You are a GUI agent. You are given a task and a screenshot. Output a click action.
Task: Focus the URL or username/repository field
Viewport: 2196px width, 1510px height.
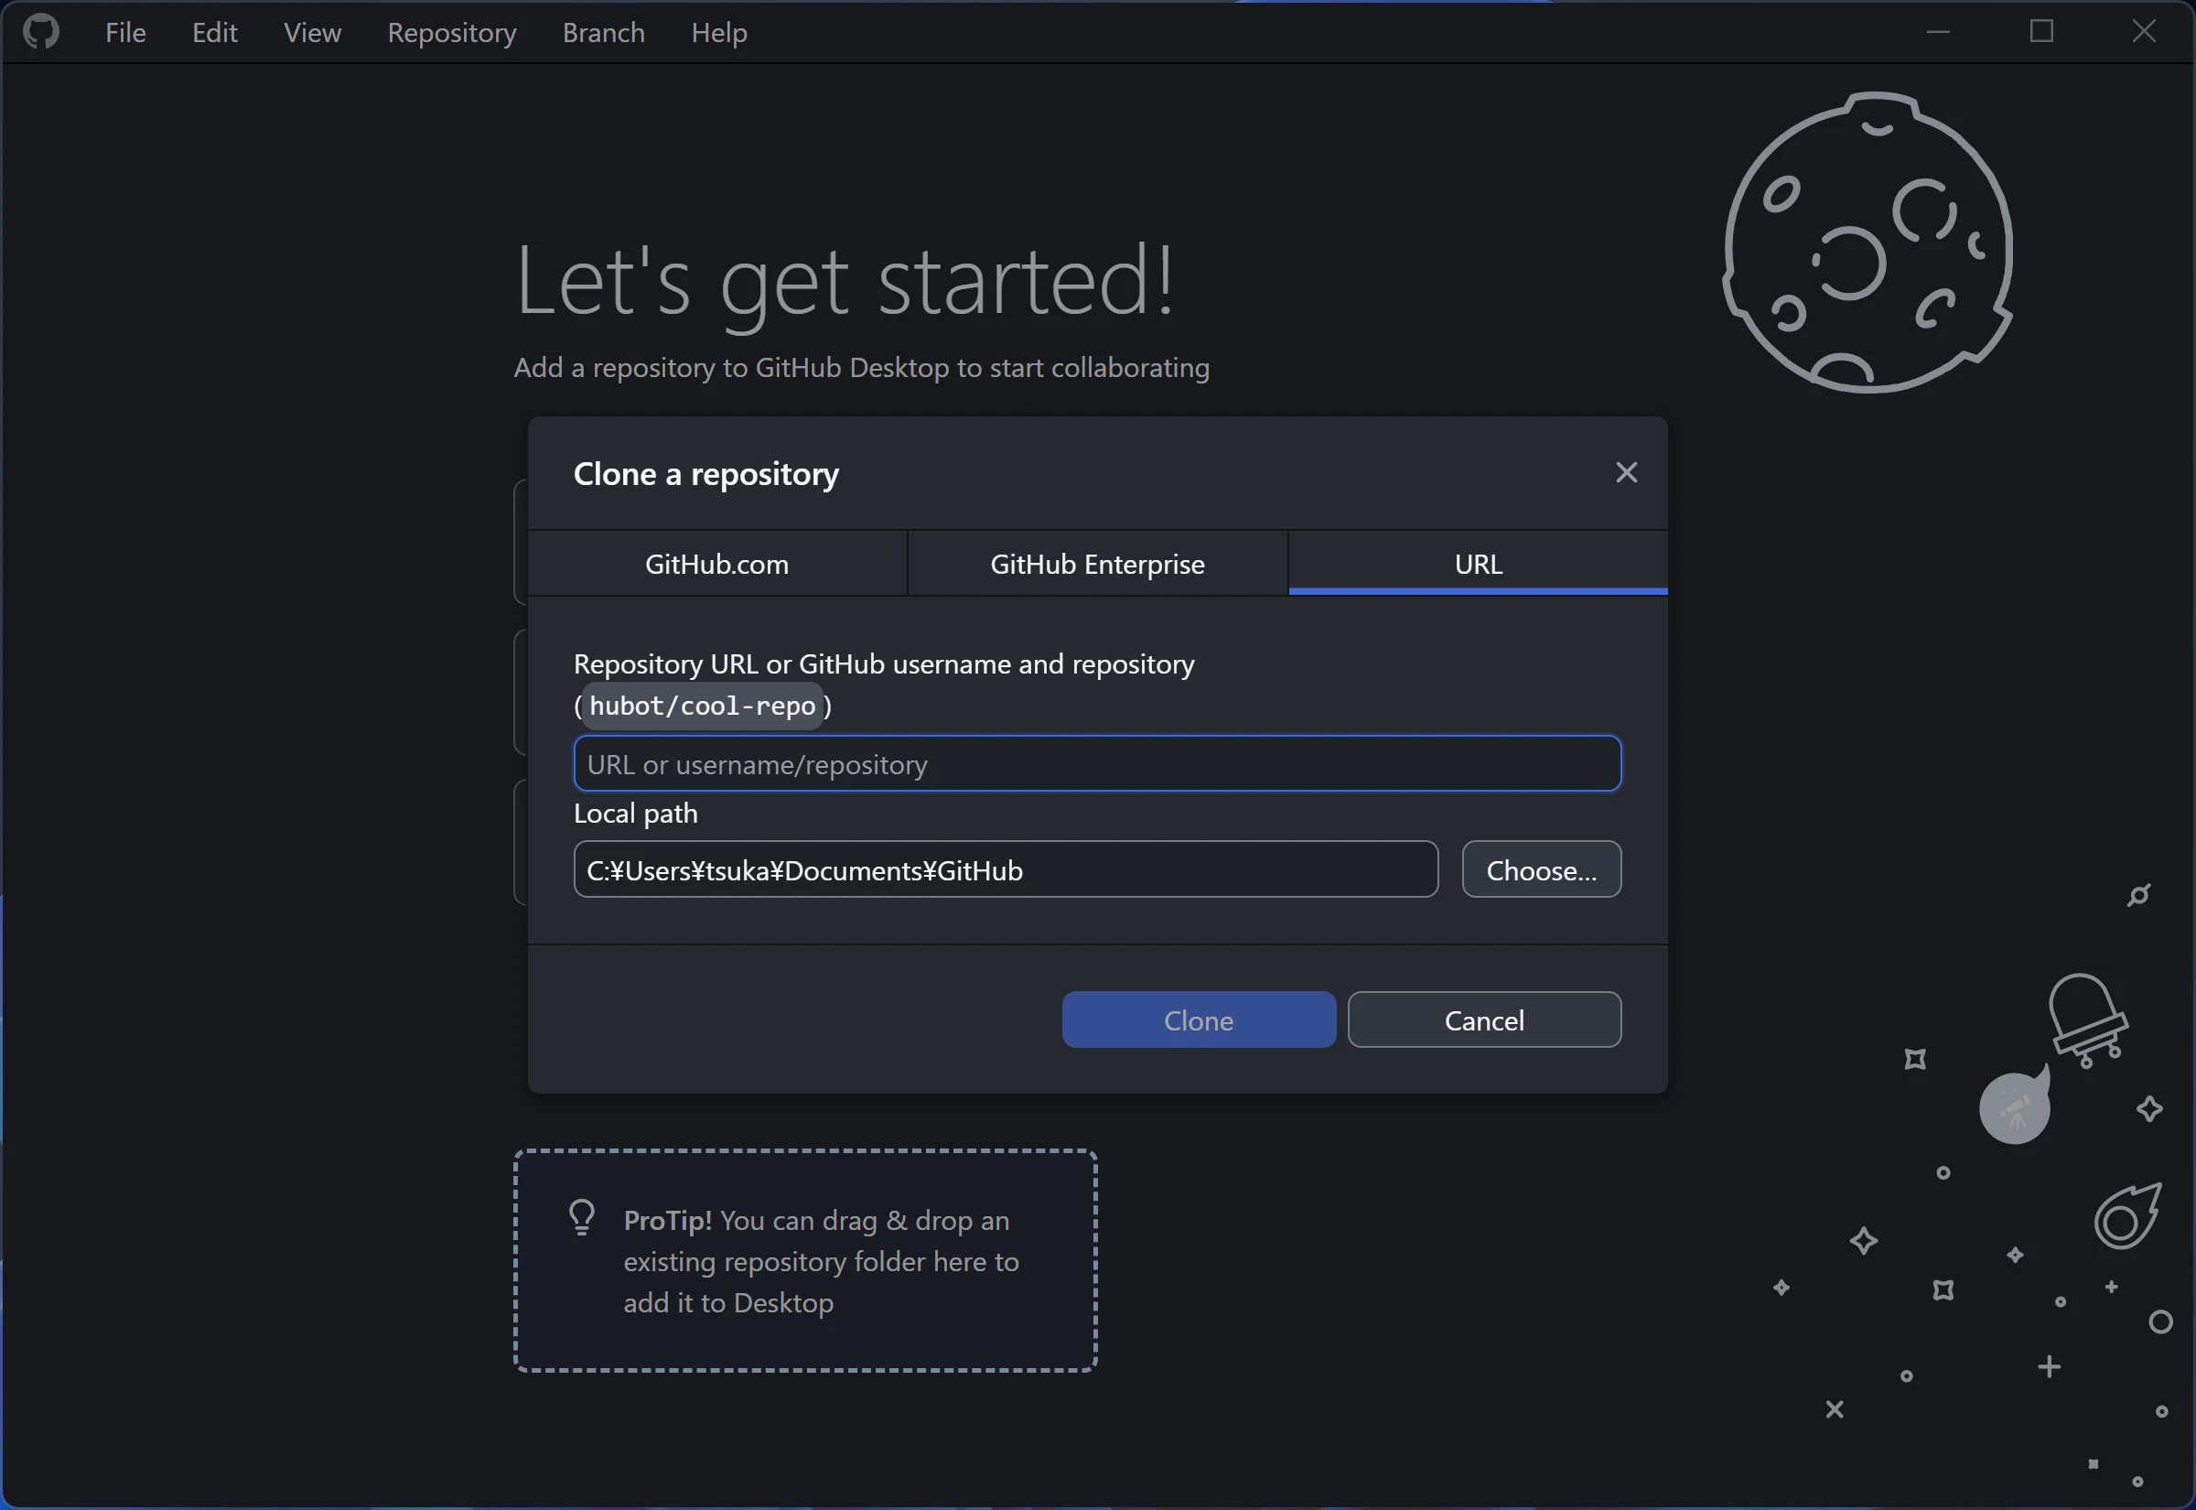pos(1097,763)
